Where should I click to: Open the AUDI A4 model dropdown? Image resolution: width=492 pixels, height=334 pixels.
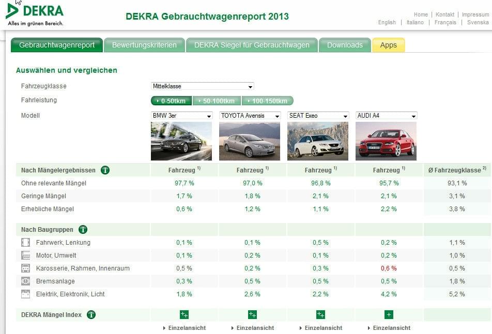coord(386,116)
